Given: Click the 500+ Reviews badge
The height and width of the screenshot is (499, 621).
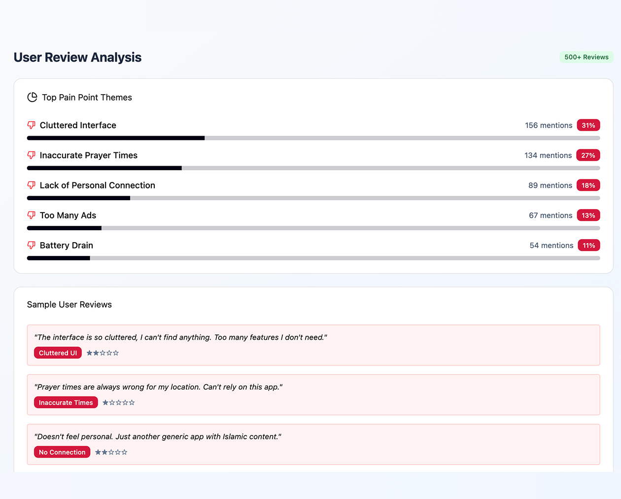Looking at the screenshot, I should [586, 57].
